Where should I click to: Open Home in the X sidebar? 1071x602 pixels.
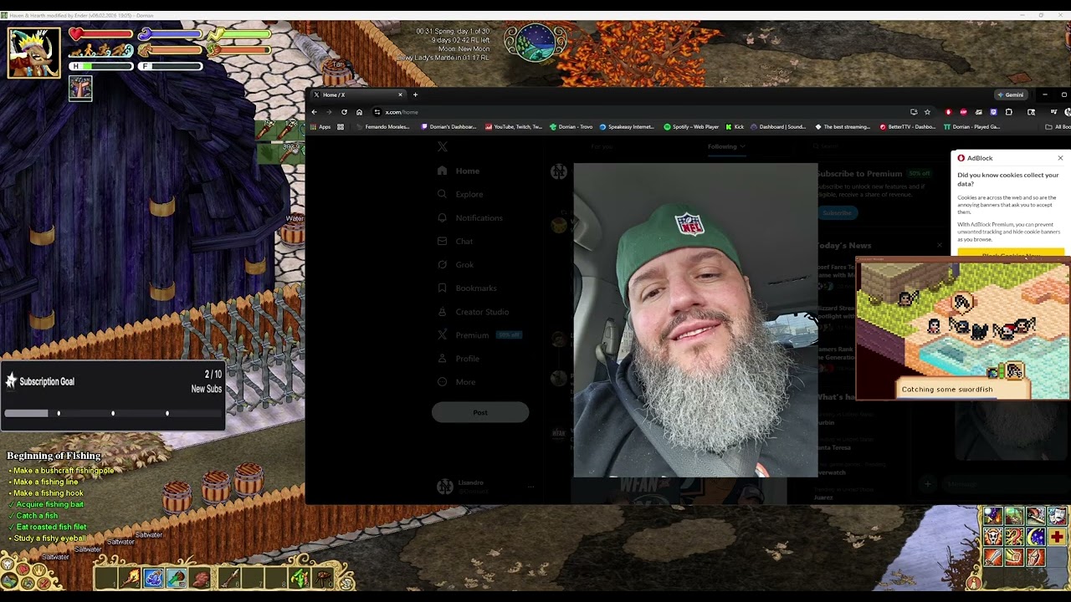(x=459, y=171)
